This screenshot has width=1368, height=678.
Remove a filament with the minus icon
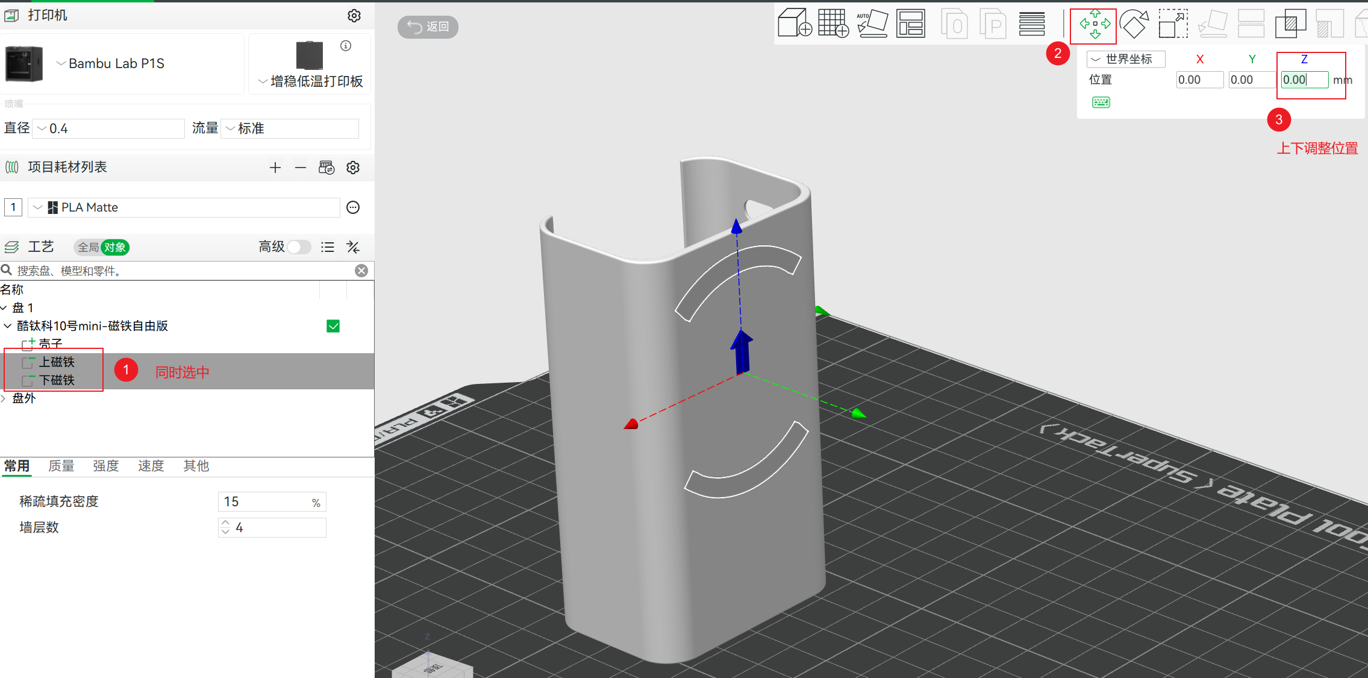[x=301, y=168]
